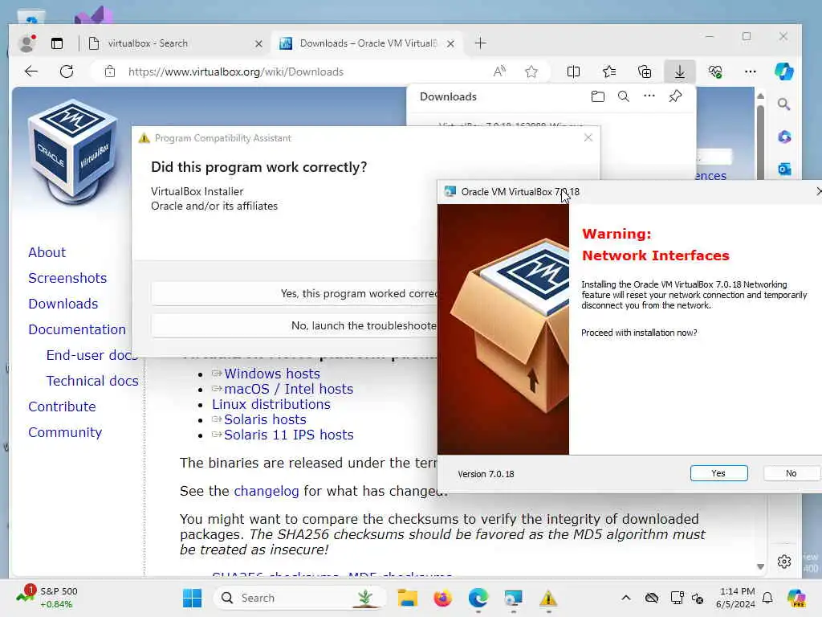Click the page scrollbar down arrow
This screenshot has height=617, width=822.
tap(760, 566)
